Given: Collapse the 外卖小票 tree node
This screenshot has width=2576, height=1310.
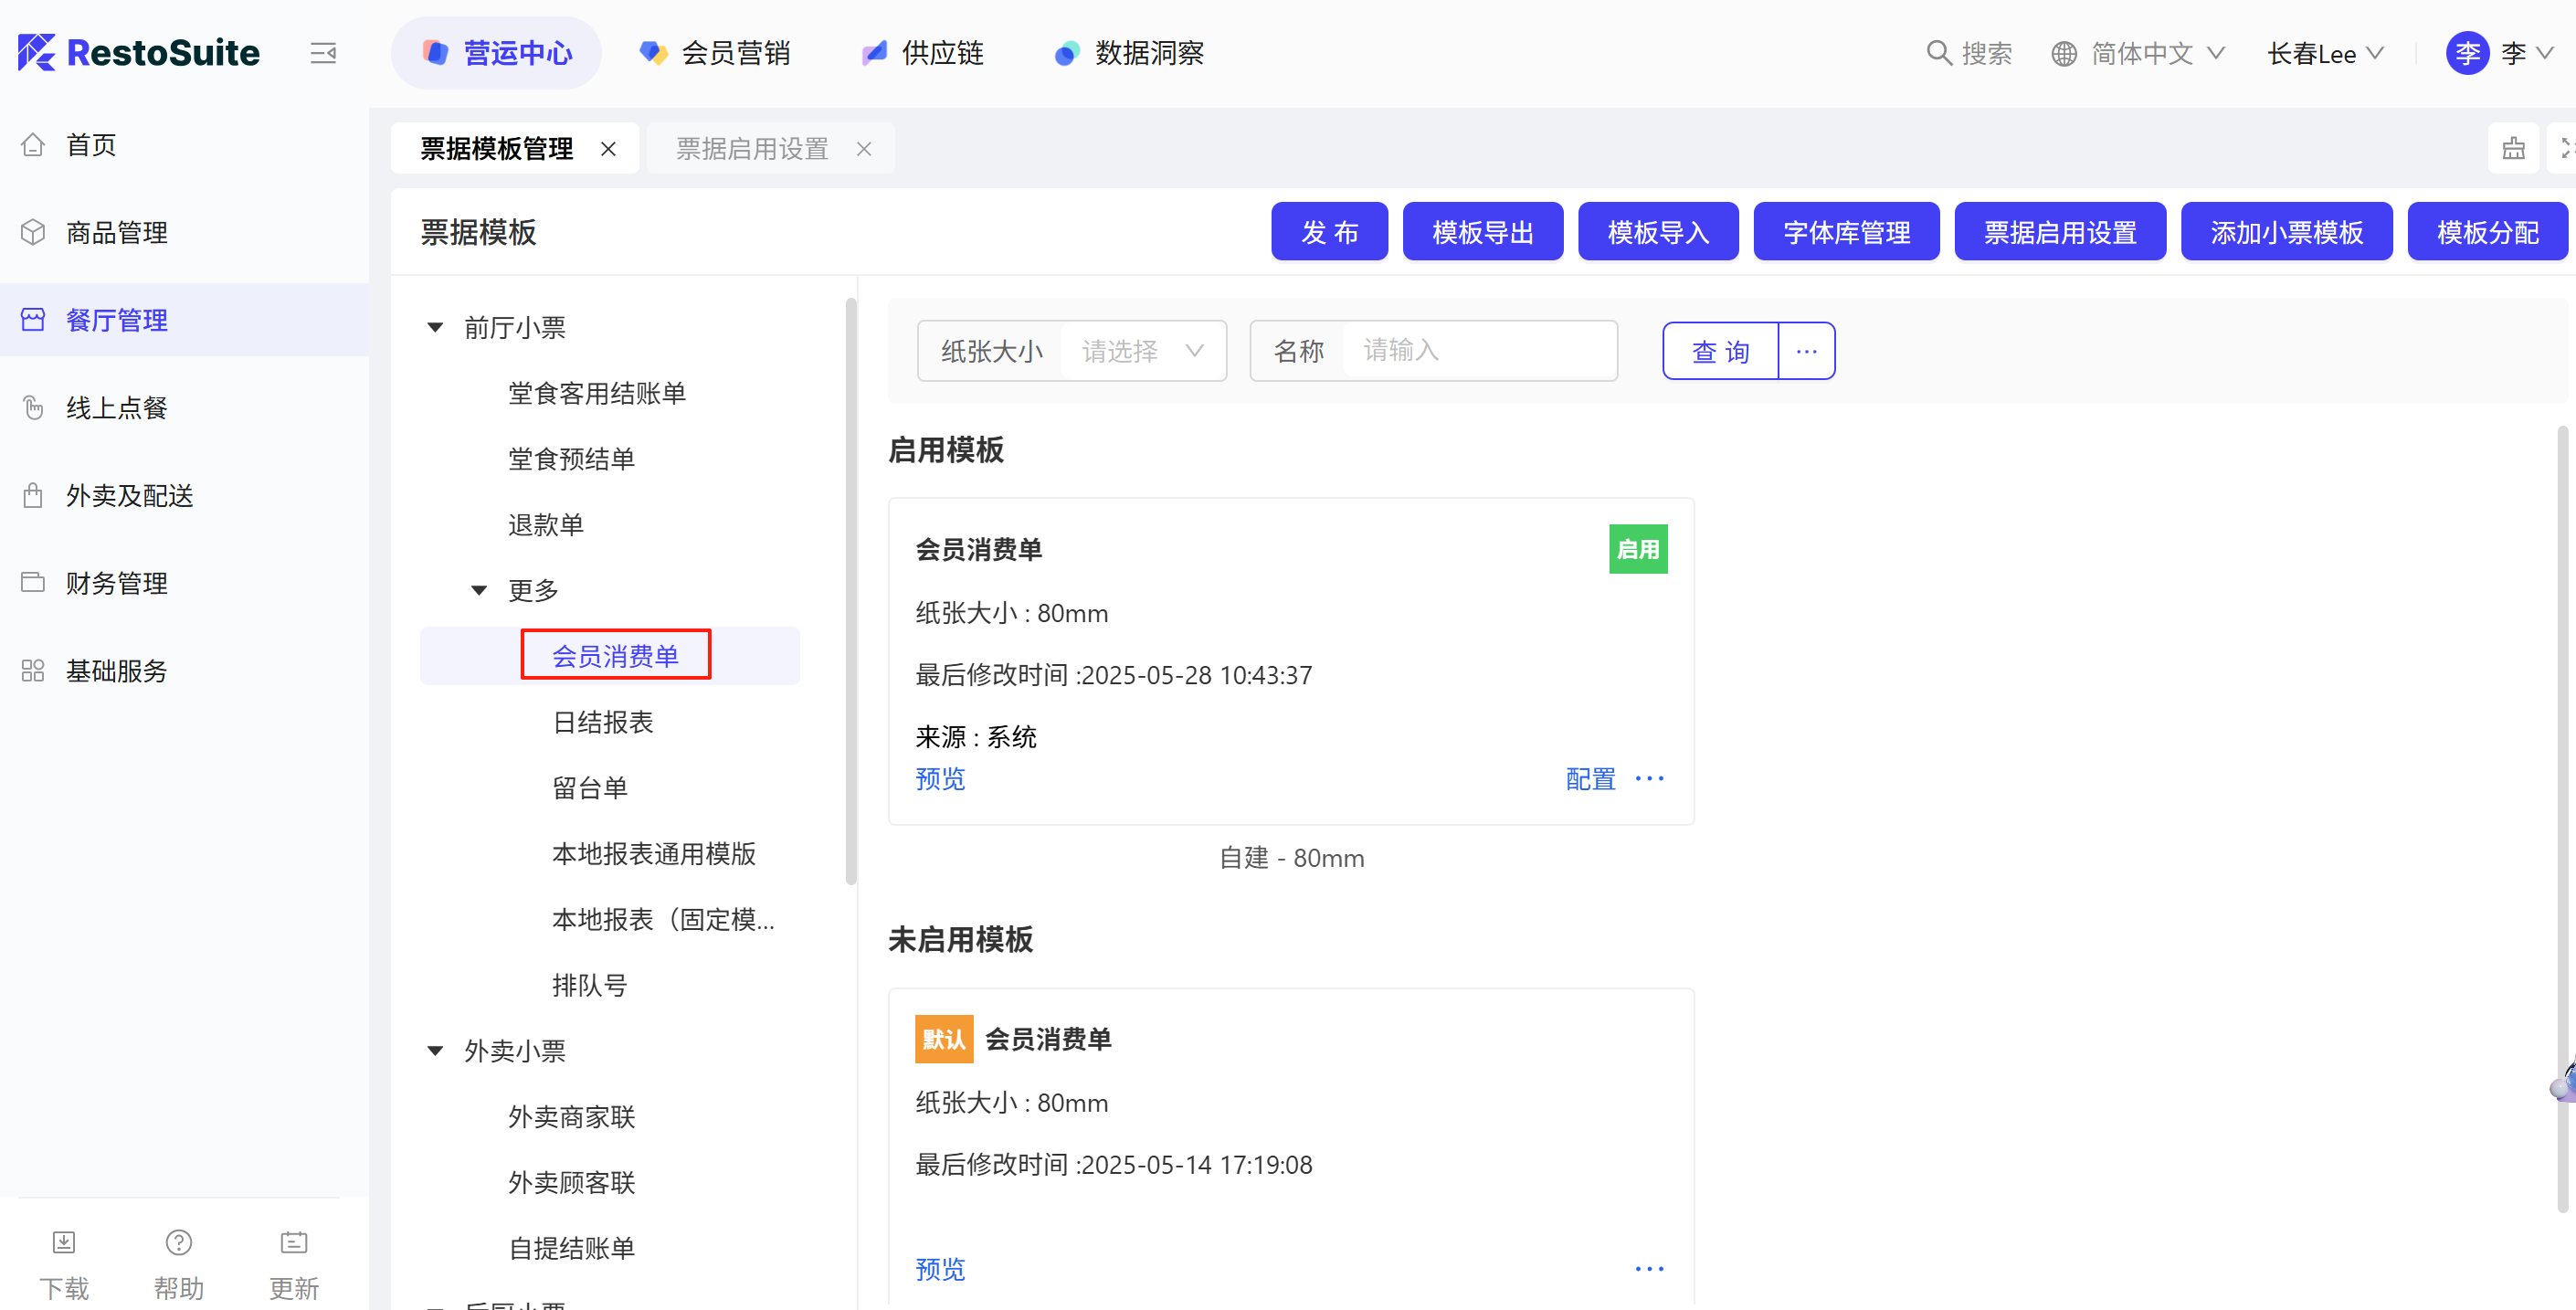Looking at the screenshot, I should tap(435, 1050).
